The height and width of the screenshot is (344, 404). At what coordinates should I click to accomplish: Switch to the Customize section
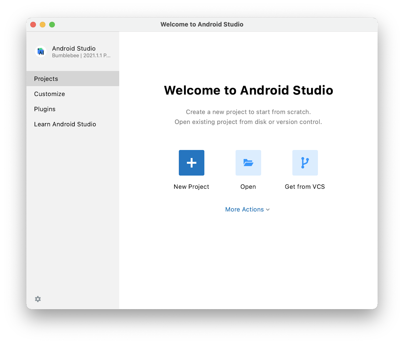pos(49,94)
